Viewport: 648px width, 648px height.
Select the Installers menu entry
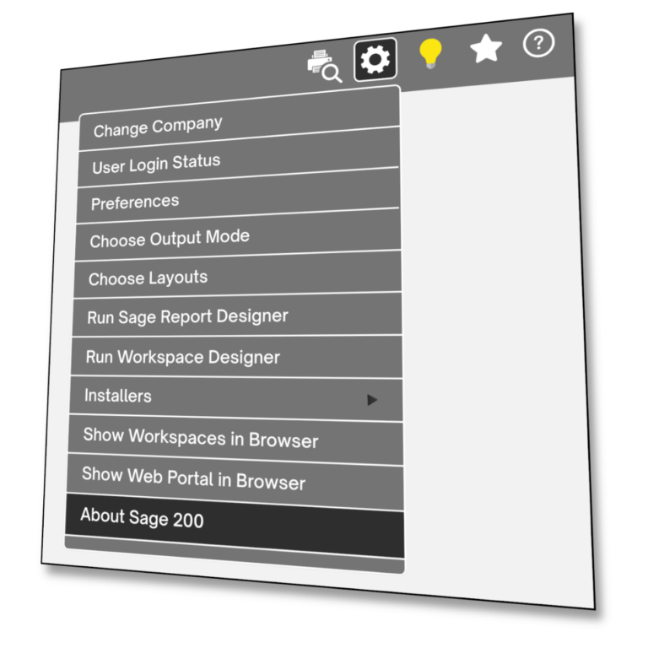(x=235, y=397)
